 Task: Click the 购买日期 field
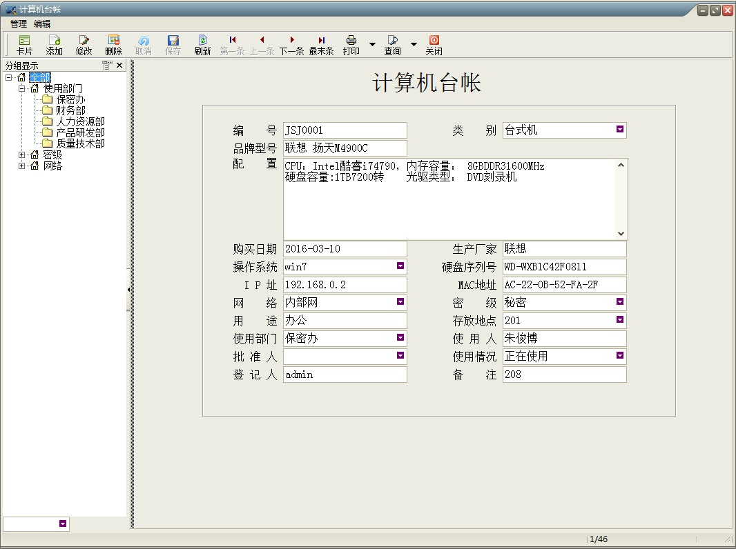[x=345, y=249]
